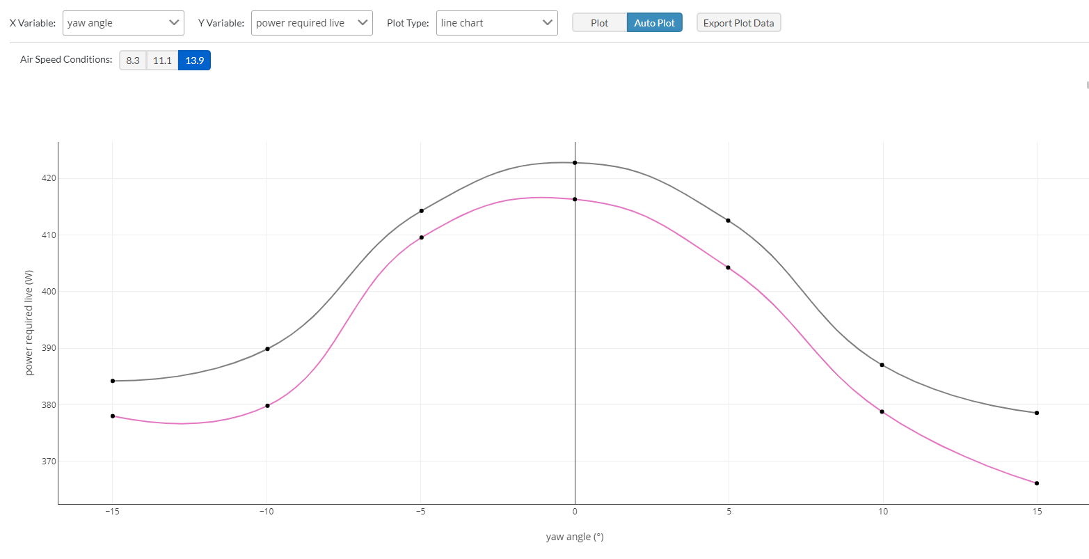The width and height of the screenshot is (1089, 559).
Task: Toggle the Auto Plot button
Action: coord(654,23)
